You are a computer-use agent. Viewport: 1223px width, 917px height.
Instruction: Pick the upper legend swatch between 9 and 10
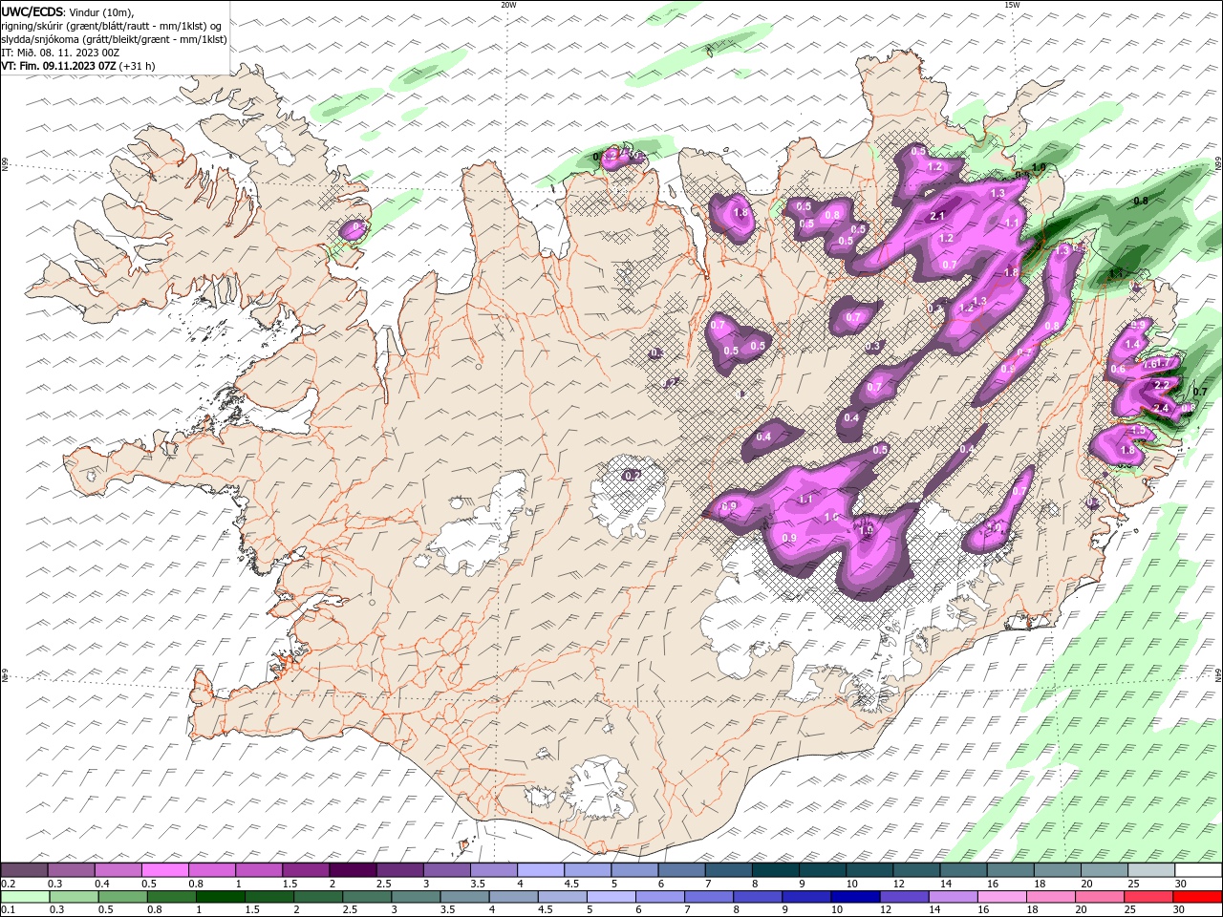coord(822,870)
